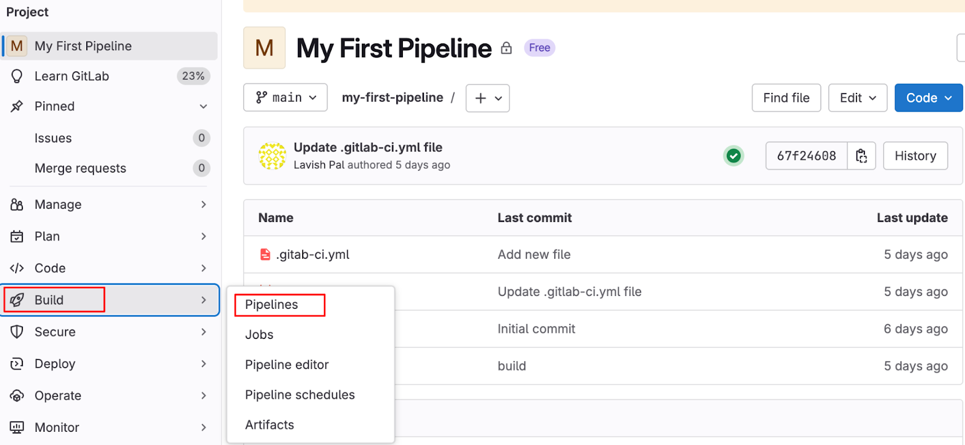The width and height of the screenshot is (965, 445).
Task: Click the green pipeline passed status icon
Action: point(733,156)
